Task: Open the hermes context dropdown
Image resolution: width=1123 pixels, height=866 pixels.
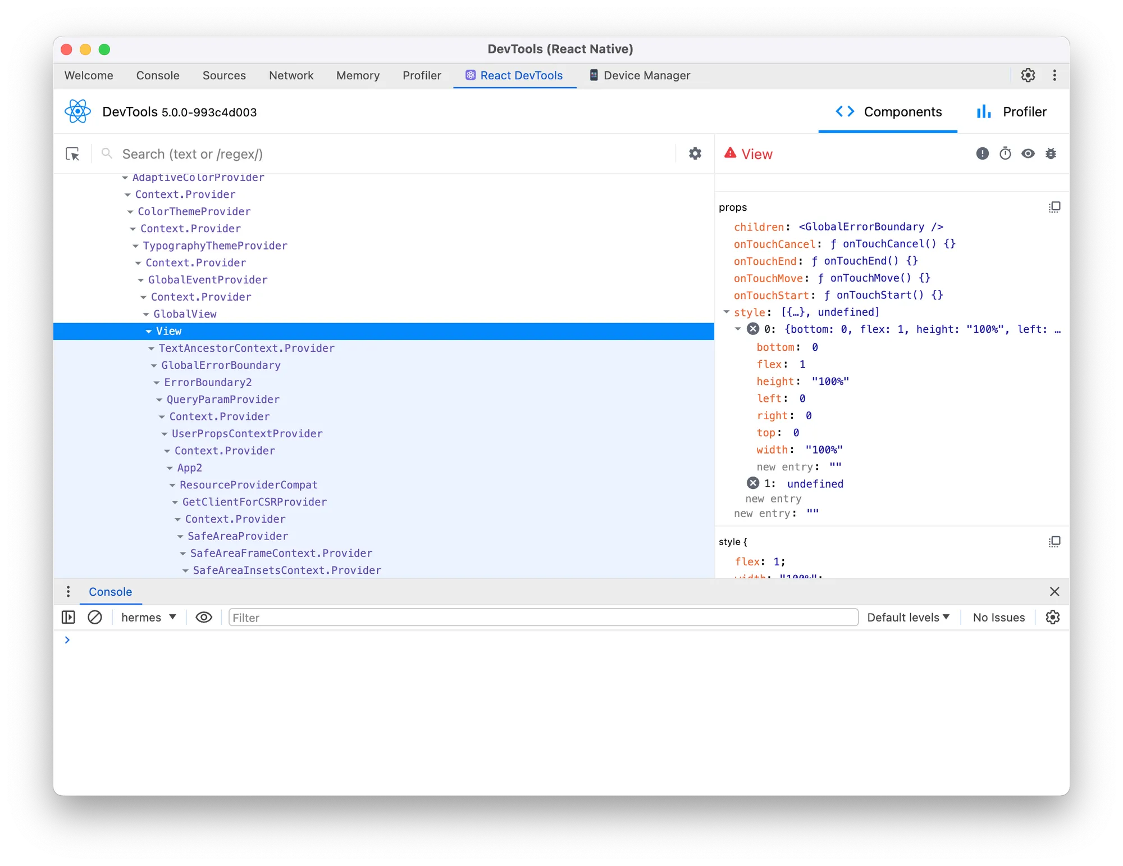Action: (148, 617)
